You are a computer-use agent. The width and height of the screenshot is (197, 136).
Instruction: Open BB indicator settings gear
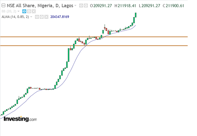(29, 11)
